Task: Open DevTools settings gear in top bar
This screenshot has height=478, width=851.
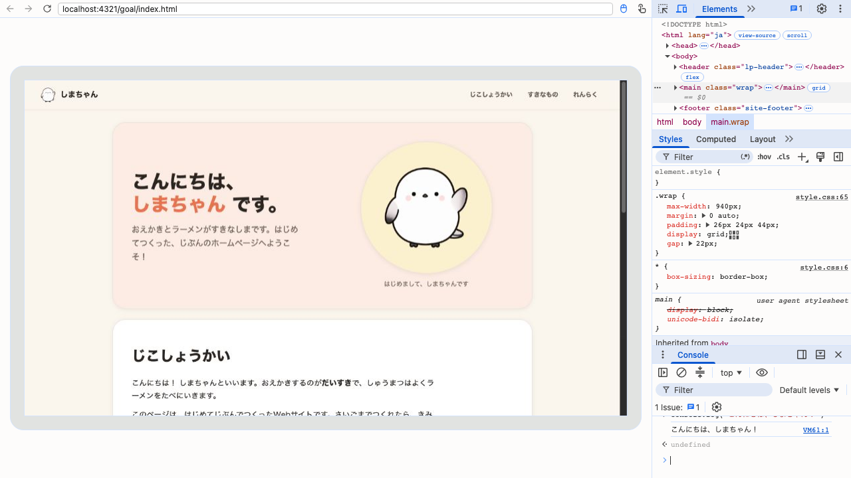Action: (822, 9)
